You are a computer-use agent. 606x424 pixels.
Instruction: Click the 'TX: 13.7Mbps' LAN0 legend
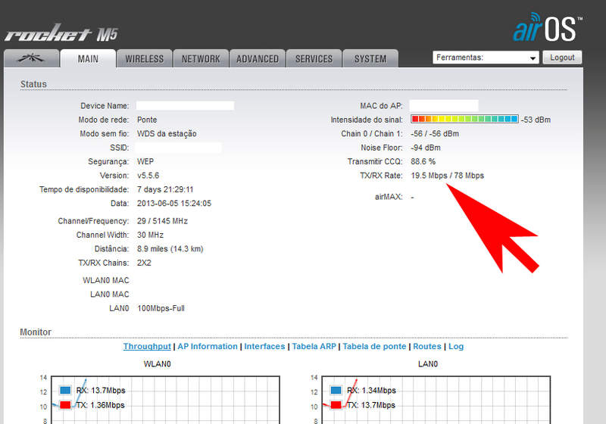[x=371, y=405]
